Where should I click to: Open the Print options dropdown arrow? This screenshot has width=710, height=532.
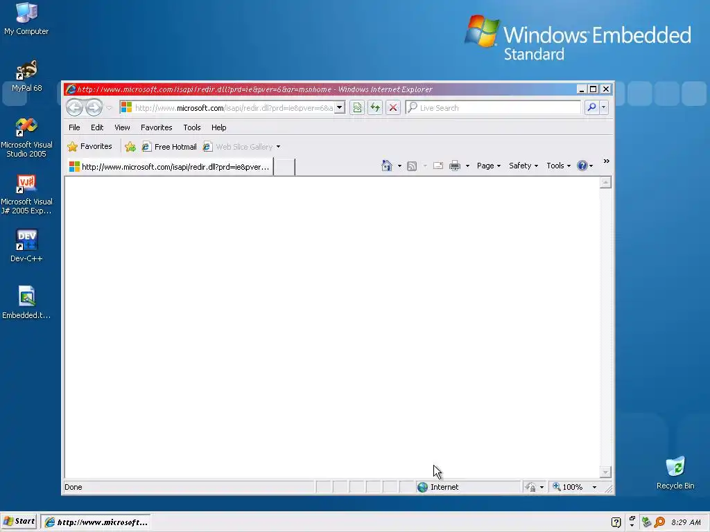pyautogui.click(x=467, y=166)
